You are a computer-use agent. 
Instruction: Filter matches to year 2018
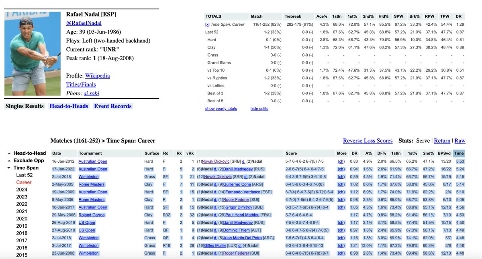coord(22,233)
